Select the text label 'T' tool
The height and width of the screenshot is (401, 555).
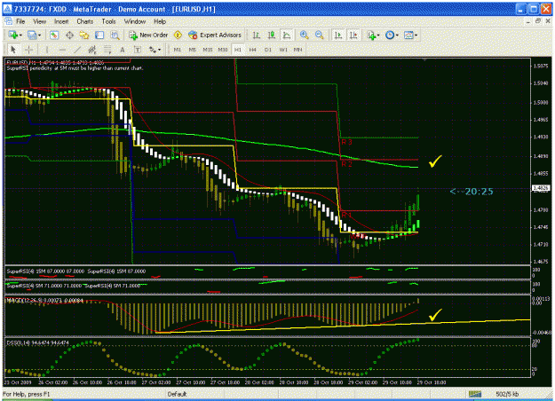138,50
